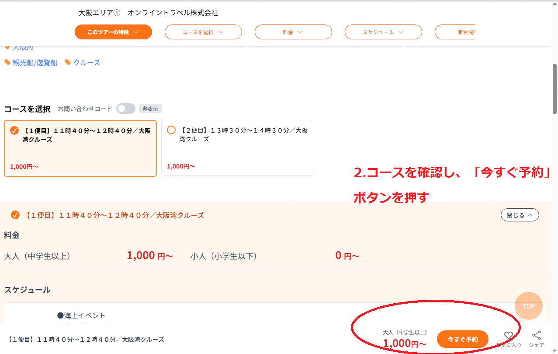The width and height of the screenshot is (558, 354).
Task: Collapse details with 閉じる button
Action: click(520, 215)
